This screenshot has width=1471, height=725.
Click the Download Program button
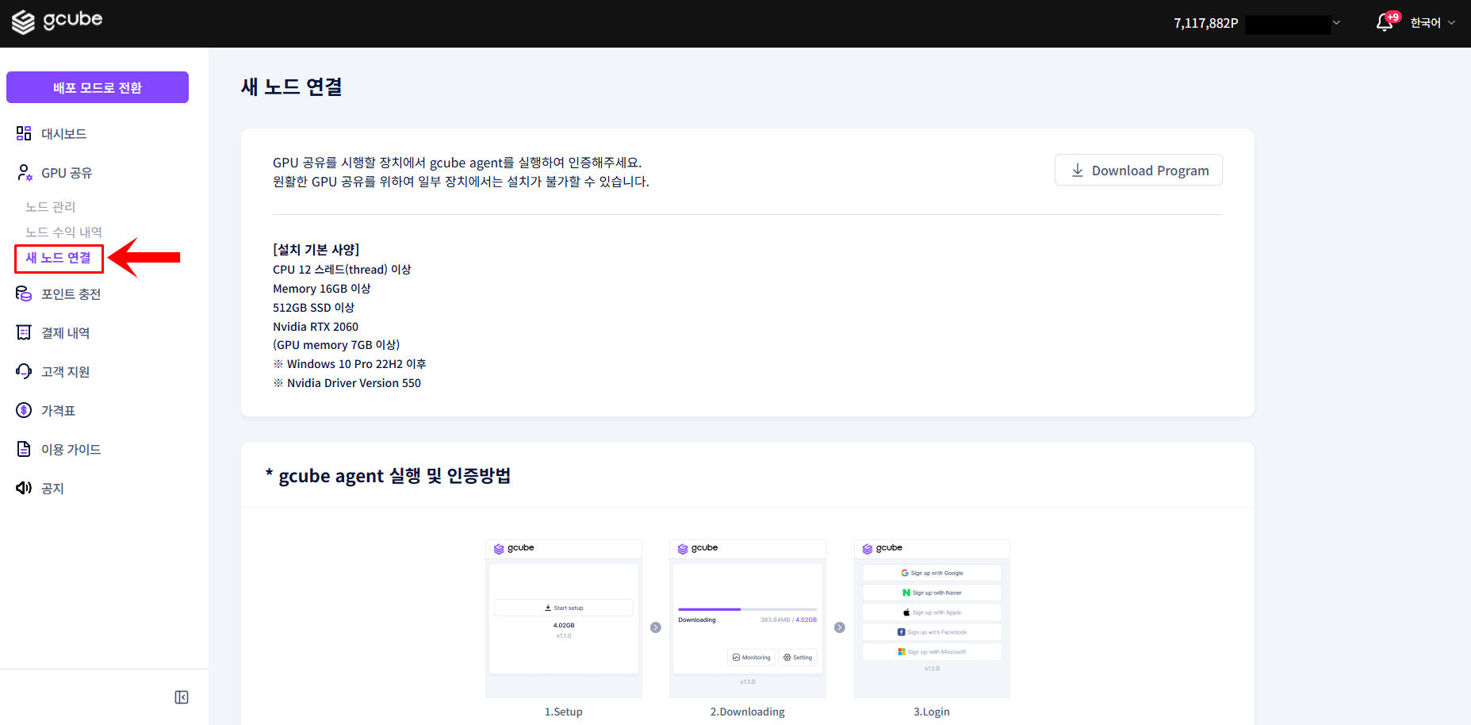point(1139,170)
